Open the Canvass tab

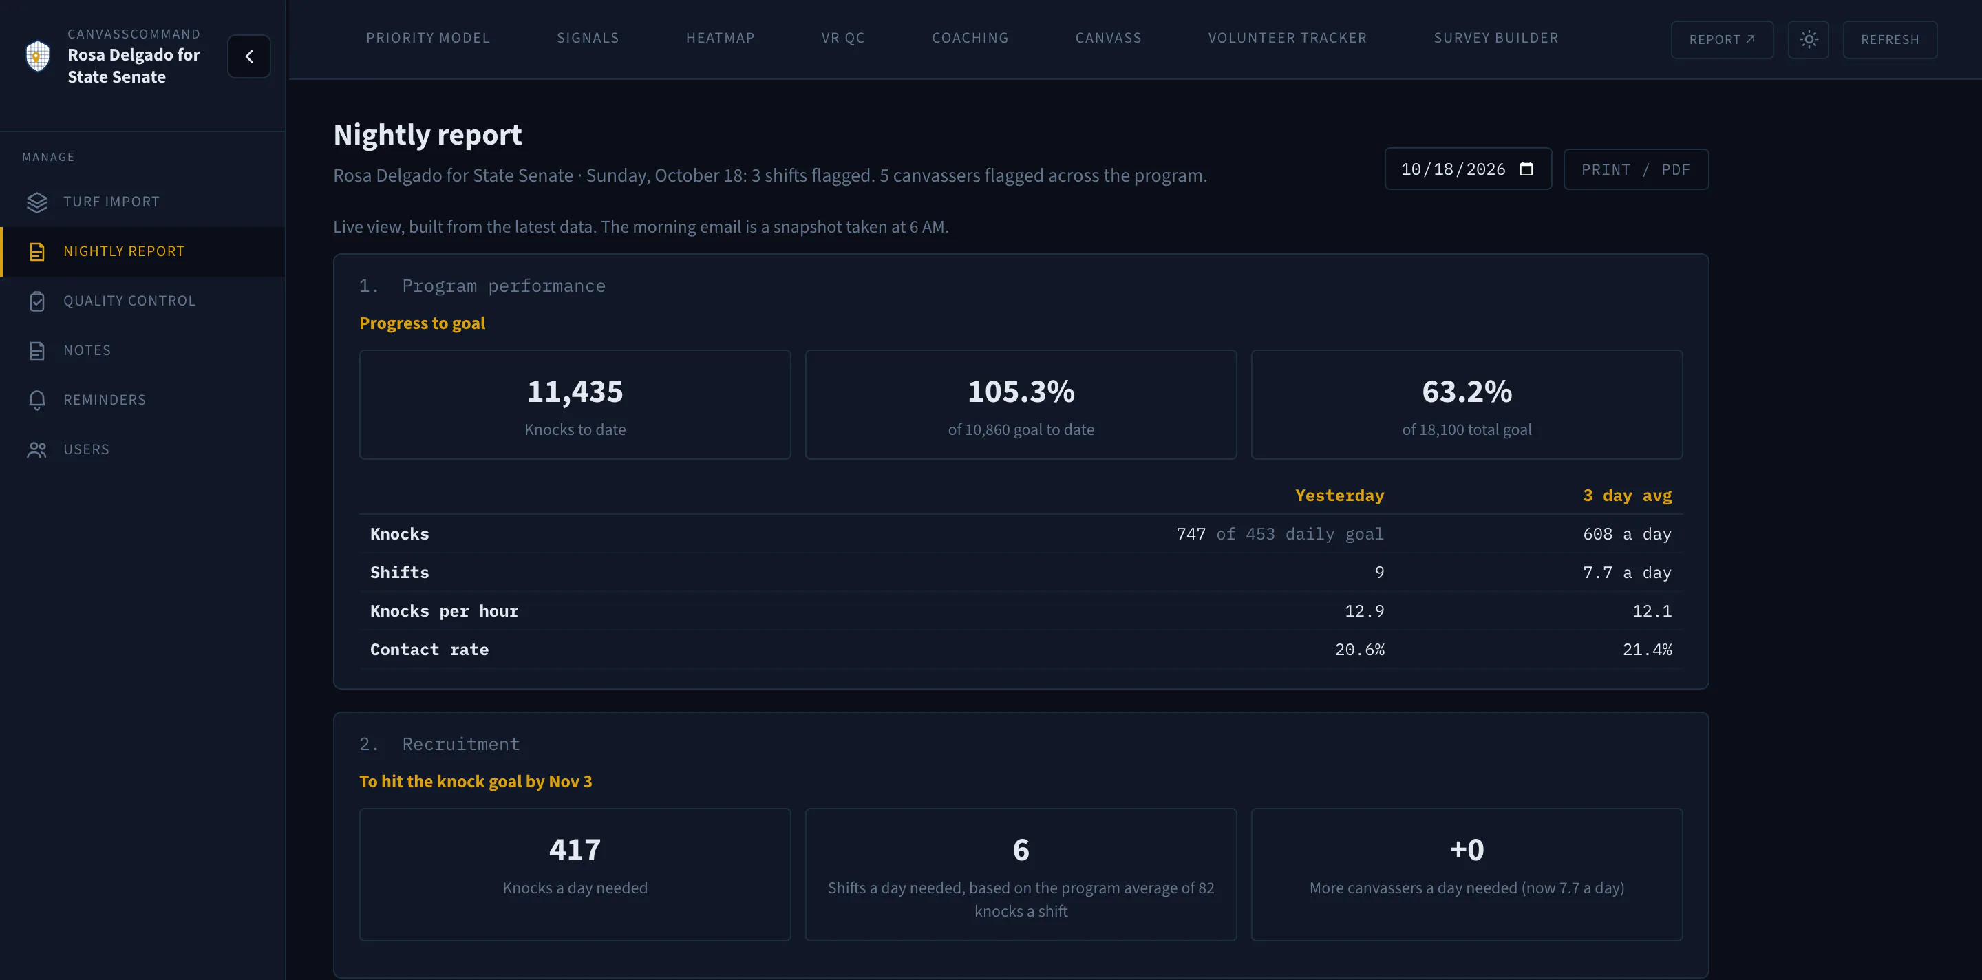coord(1108,38)
